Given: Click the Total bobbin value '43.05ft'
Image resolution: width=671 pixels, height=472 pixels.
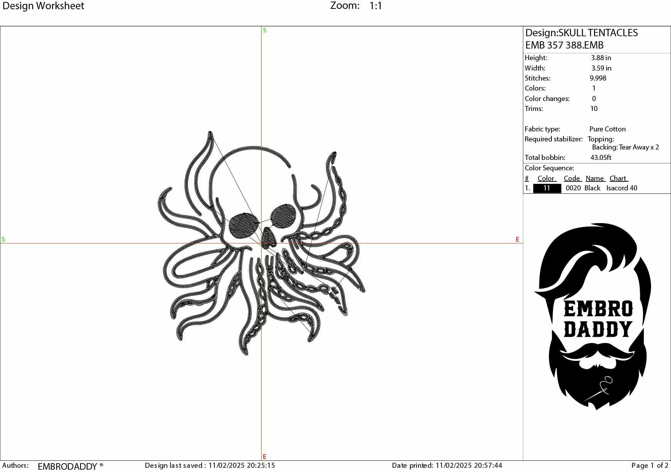Looking at the screenshot, I should [x=601, y=158].
